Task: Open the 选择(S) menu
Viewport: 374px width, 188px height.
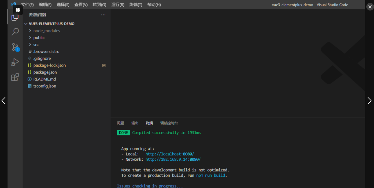Action: click(63, 5)
